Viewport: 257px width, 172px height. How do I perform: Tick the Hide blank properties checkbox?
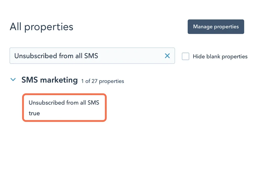(x=185, y=56)
